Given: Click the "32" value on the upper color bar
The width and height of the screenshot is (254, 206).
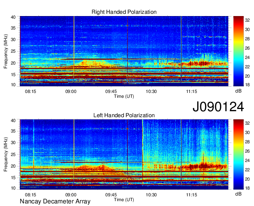Looking at the screenshot, I should (247, 20).
